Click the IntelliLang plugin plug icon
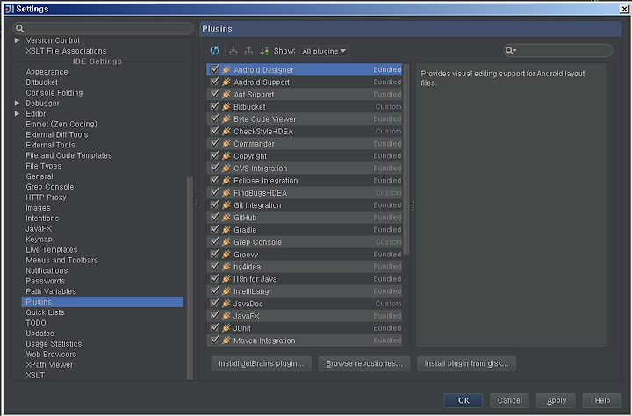Viewport: 632px width, 416px height. 226,291
